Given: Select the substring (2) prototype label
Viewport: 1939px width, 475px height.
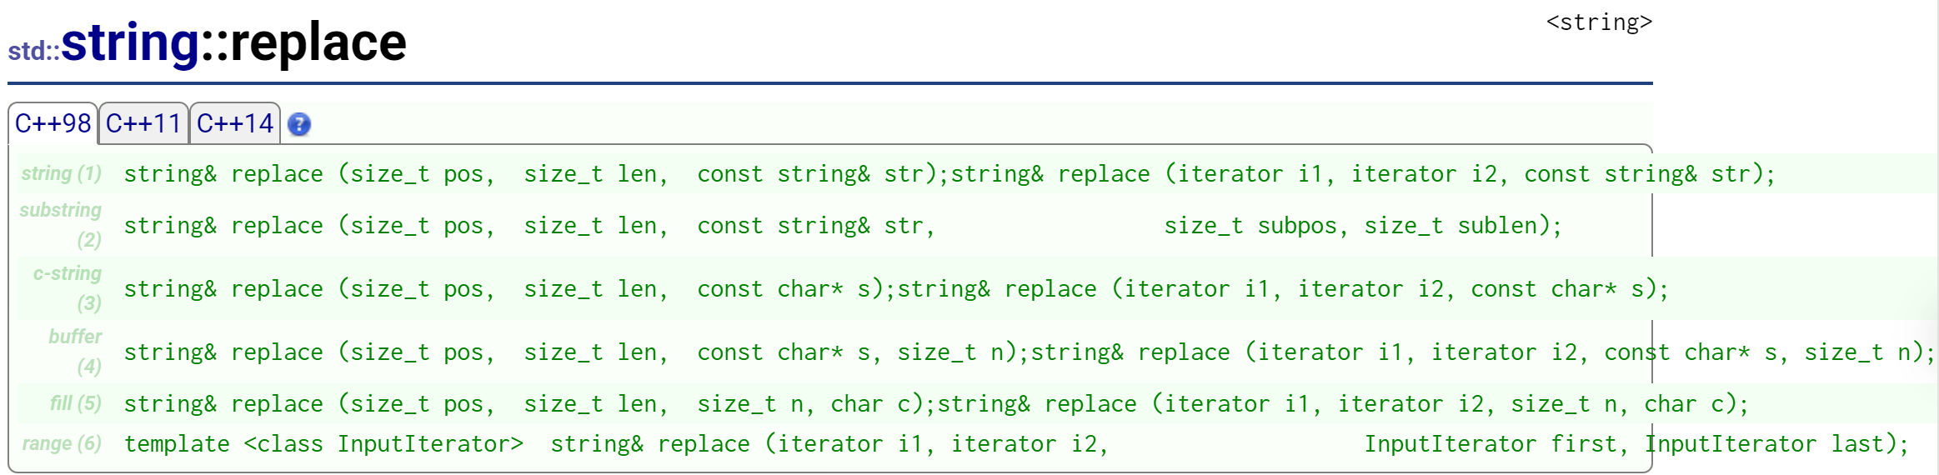Looking at the screenshot, I should 61,225.
